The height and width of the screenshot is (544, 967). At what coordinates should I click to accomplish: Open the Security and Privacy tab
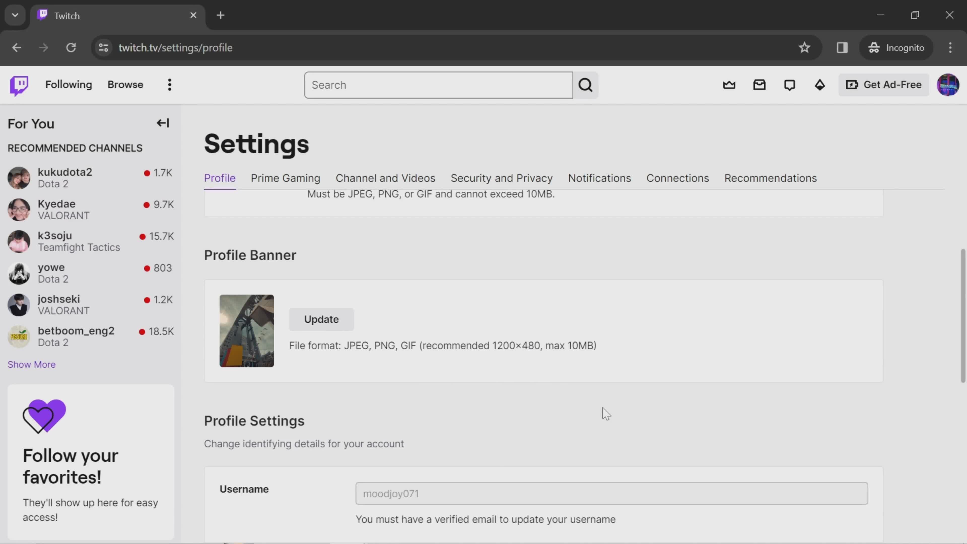502,178
